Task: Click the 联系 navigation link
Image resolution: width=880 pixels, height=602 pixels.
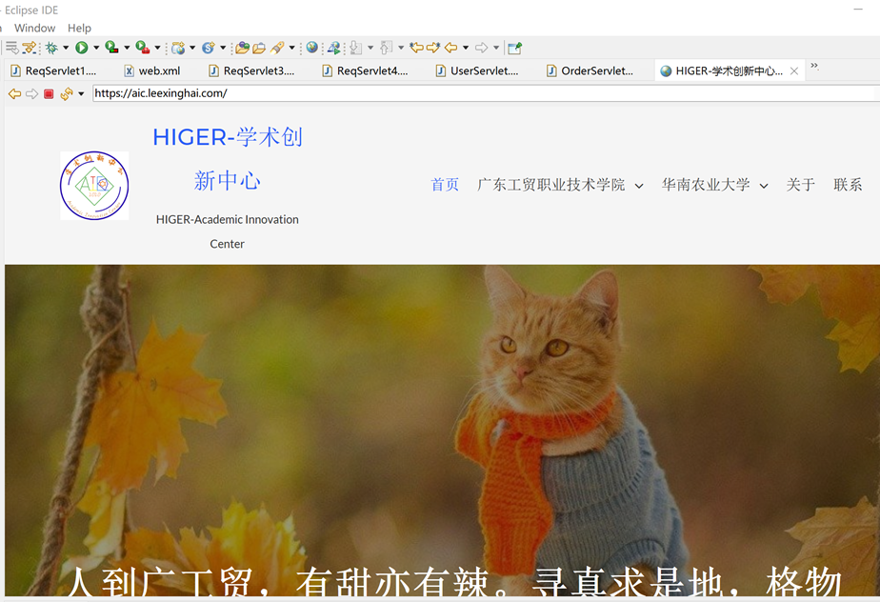Action: (x=848, y=185)
